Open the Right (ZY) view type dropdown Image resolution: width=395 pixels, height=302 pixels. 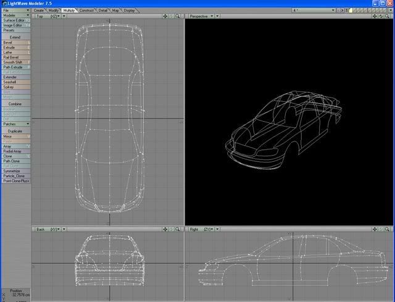tap(202, 229)
